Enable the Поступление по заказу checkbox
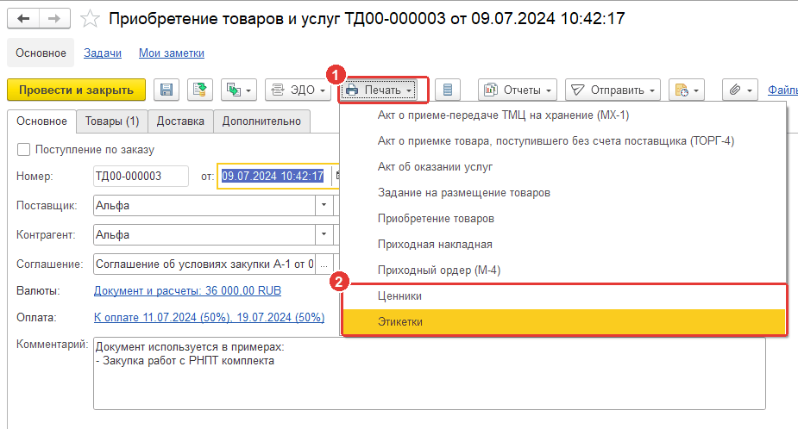 point(23,149)
